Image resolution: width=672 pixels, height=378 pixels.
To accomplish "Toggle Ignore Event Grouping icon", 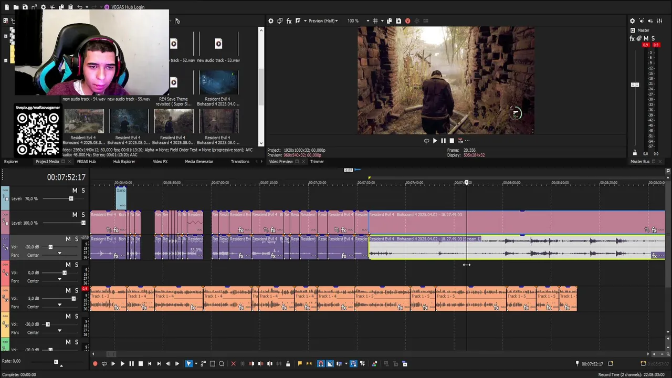I will 362,363.
